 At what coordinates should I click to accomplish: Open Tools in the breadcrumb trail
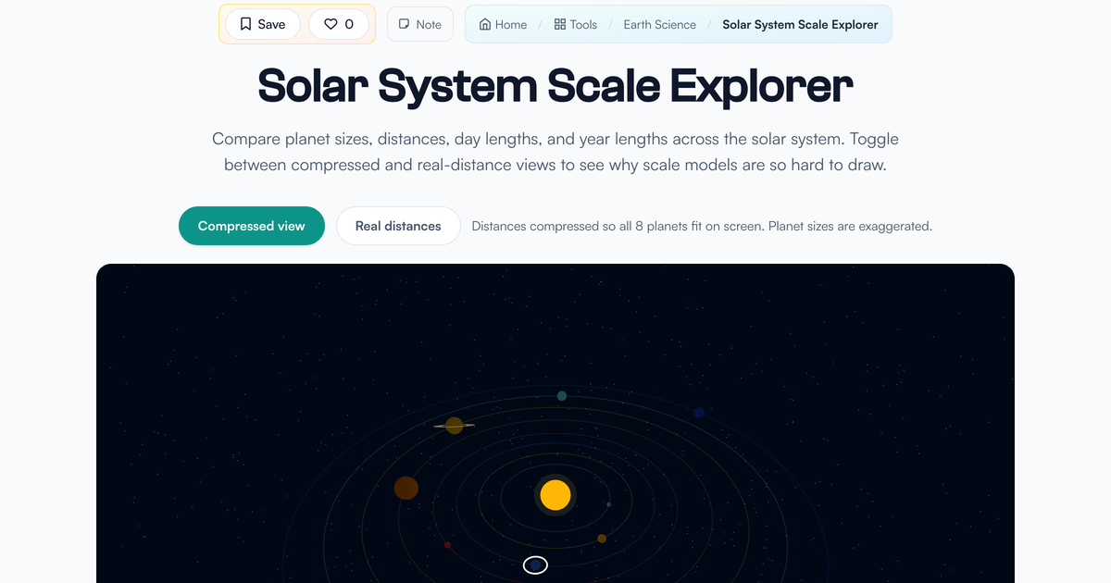(576, 24)
